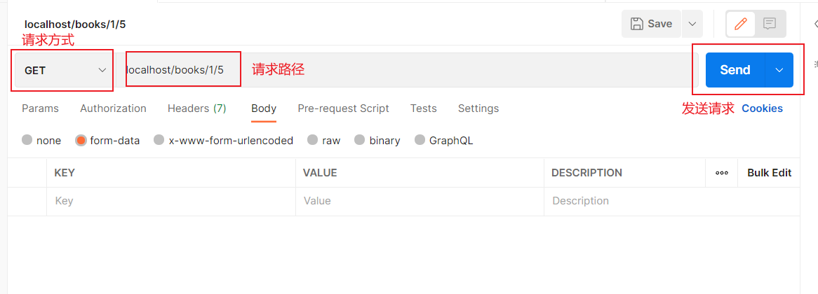Switch to the Authorization tab
The height and width of the screenshot is (294, 818).
pos(113,108)
